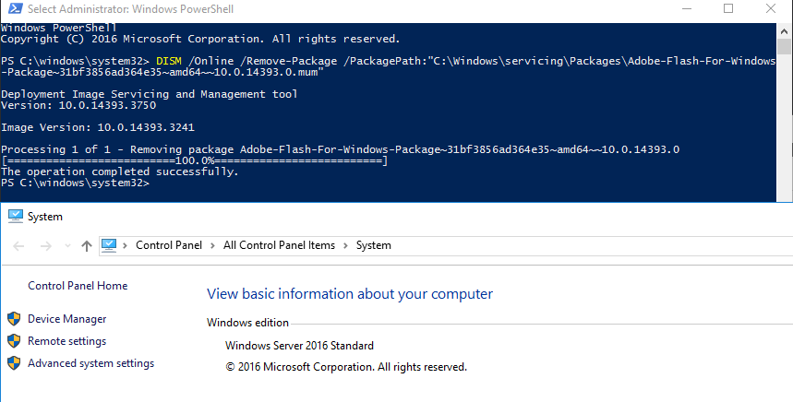
Task: Open Control Panel breadcrumb
Action: point(169,245)
